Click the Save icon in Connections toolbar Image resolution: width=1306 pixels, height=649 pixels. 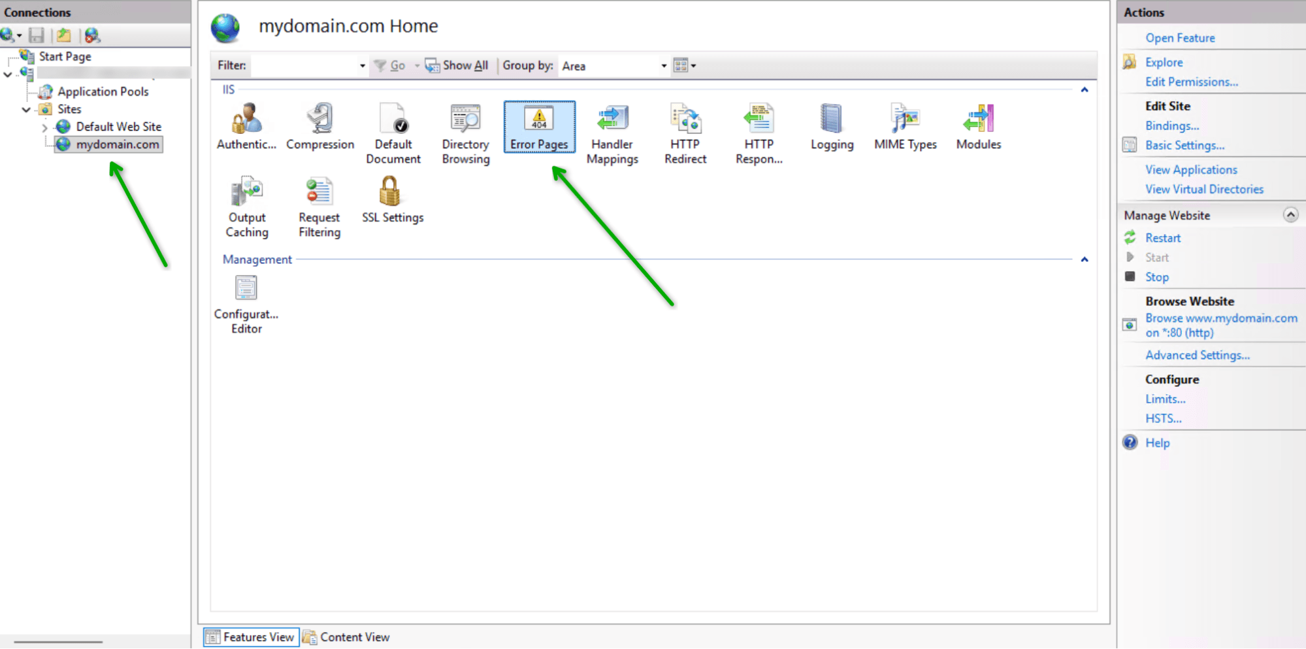tap(37, 35)
